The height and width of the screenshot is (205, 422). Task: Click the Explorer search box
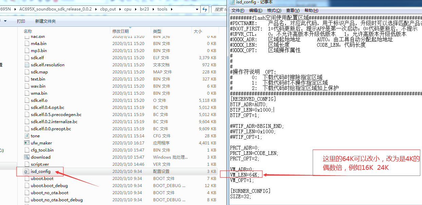(x=219, y=9)
